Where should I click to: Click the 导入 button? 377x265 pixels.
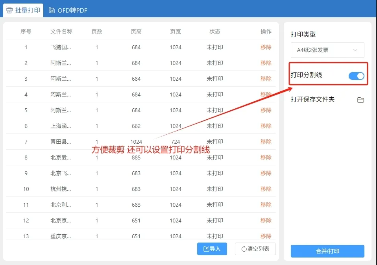[212, 248]
